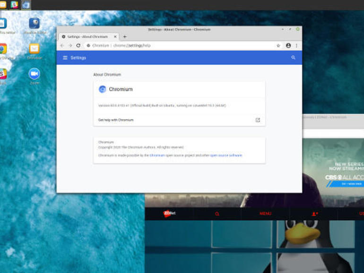Open the user profile avatar menu

pos(288,45)
